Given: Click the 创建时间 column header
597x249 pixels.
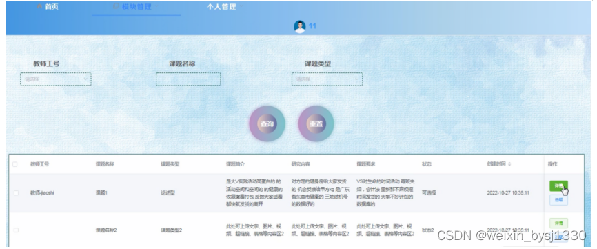Looking at the screenshot, I should click(x=496, y=164).
